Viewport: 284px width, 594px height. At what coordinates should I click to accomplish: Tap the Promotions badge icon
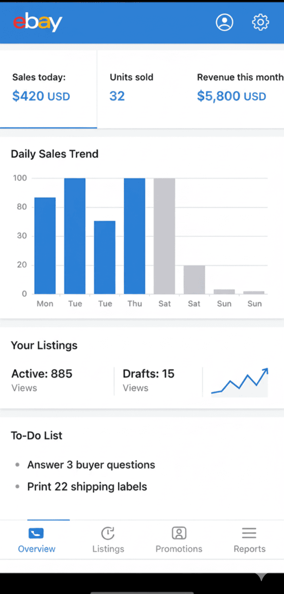(x=179, y=533)
